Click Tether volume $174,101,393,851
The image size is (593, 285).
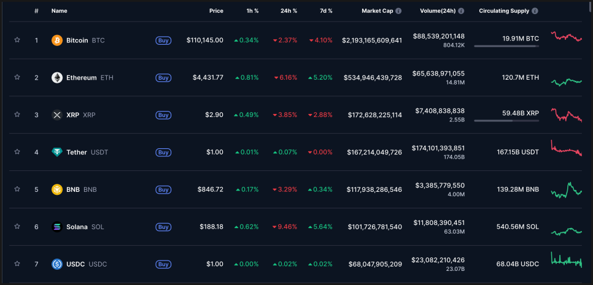point(439,148)
